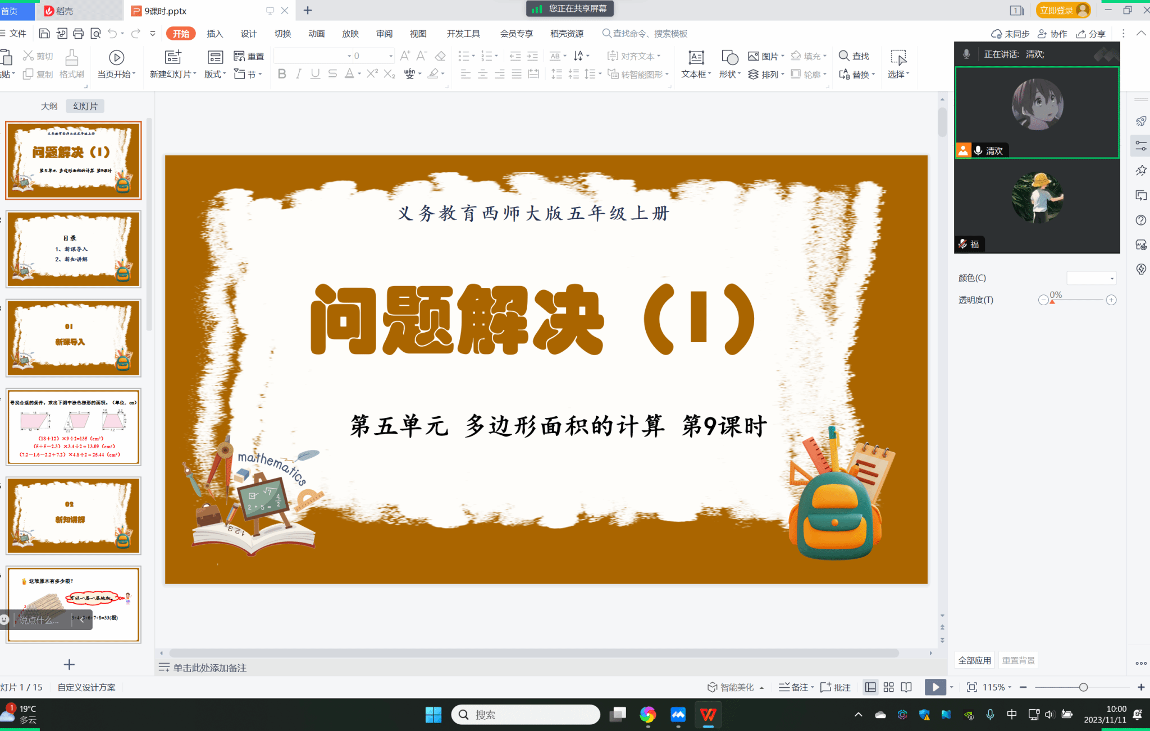
Task: Expand the font size combo box
Action: coord(391,56)
